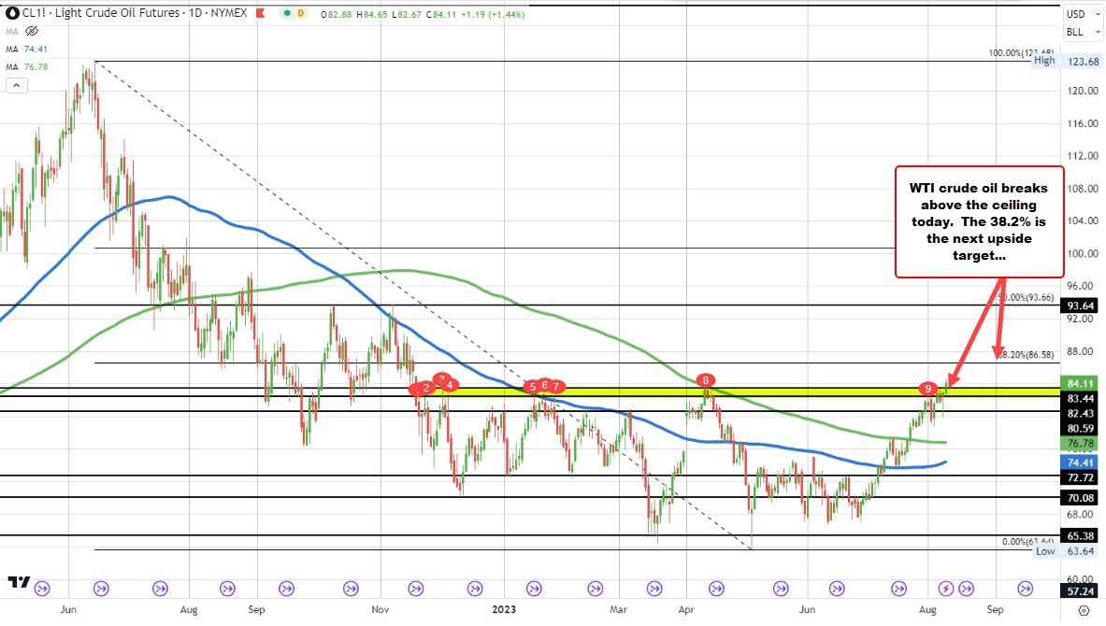The height and width of the screenshot is (626, 1106).
Task: Click the green MA value 76.78 in legend
Action: tap(37, 66)
